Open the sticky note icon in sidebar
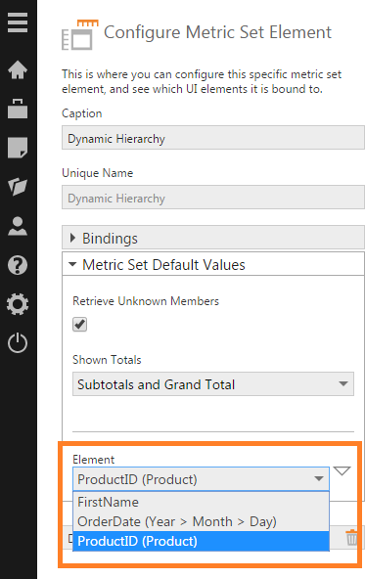 pyautogui.click(x=18, y=148)
